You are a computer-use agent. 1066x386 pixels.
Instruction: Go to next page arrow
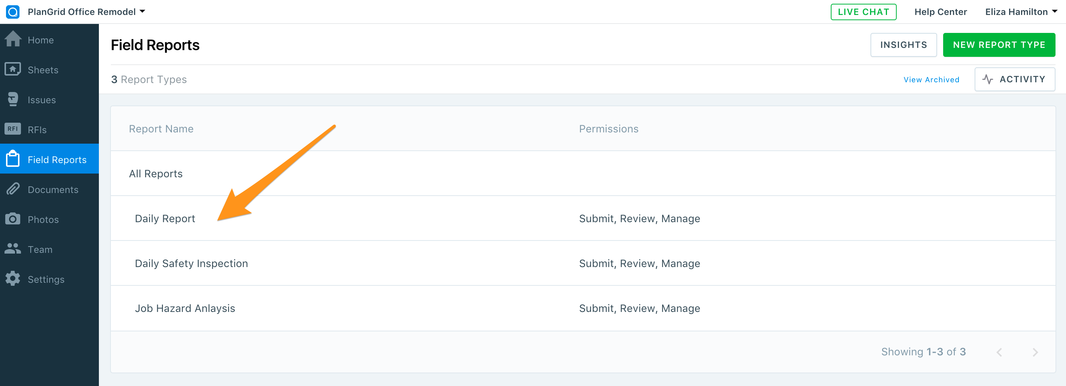(1035, 352)
